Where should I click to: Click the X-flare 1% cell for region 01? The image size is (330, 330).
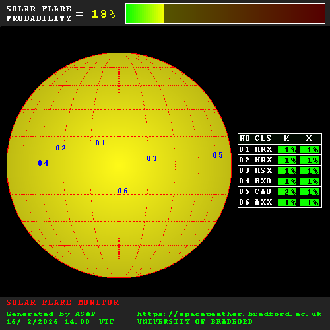point(310,150)
